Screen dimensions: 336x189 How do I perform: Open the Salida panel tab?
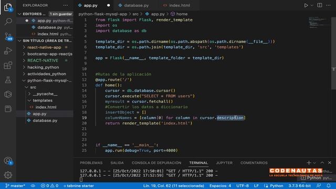point(117,163)
